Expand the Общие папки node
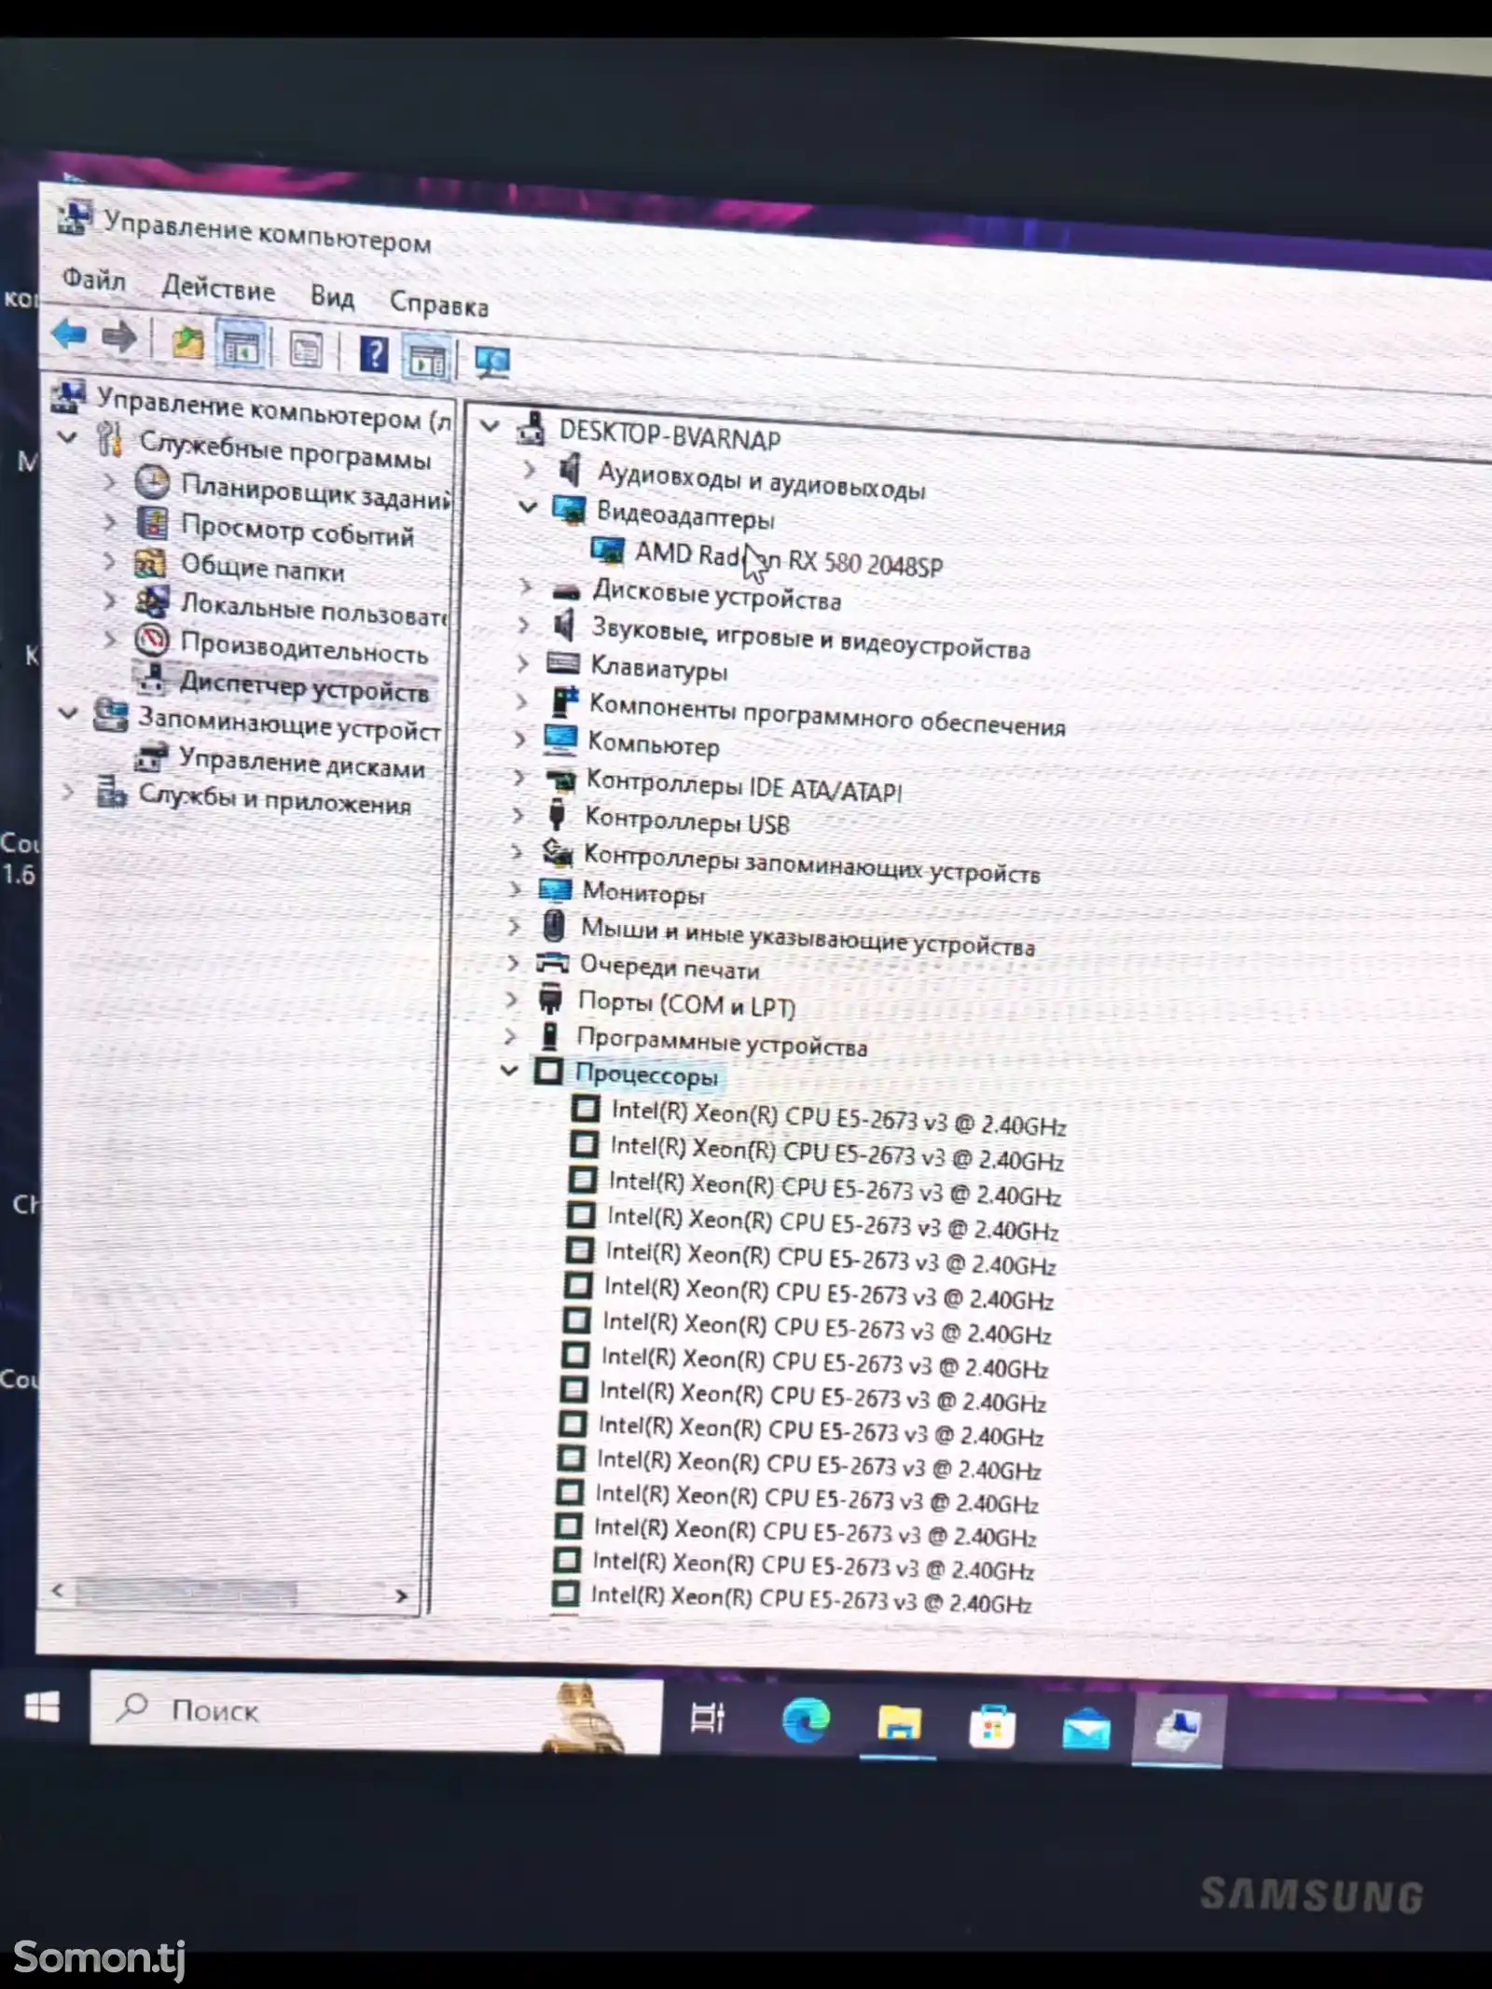Screen dimensions: 1492x1989 click(x=109, y=560)
